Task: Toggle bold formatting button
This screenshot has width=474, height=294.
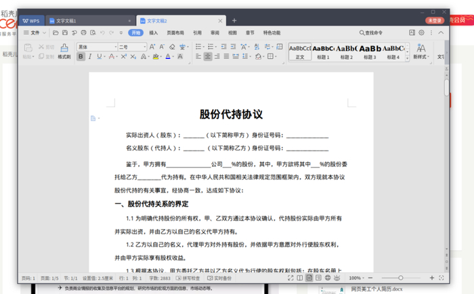Action: pos(81,57)
